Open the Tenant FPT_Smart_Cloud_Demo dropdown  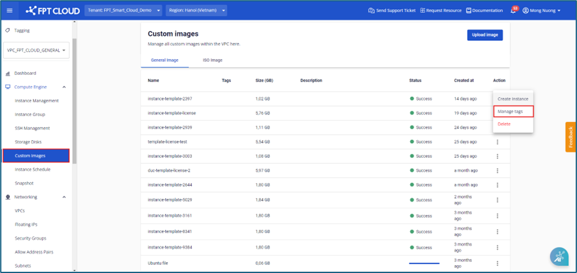click(x=124, y=10)
